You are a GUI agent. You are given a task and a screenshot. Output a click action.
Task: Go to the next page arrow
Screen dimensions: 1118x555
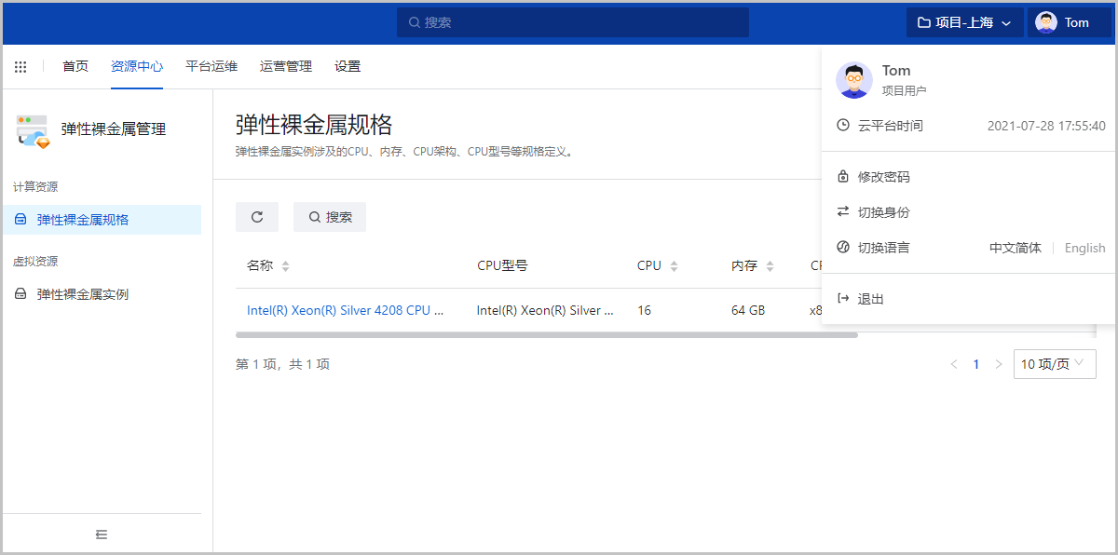pyautogui.click(x=999, y=364)
